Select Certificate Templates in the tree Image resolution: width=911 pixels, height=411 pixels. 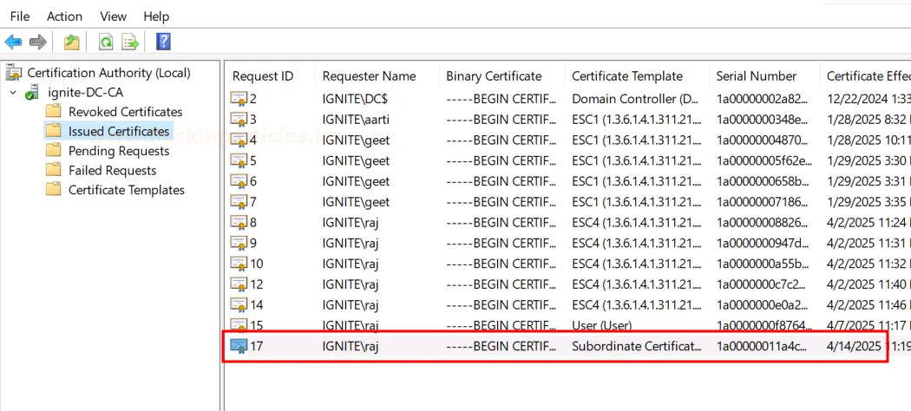(127, 190)
